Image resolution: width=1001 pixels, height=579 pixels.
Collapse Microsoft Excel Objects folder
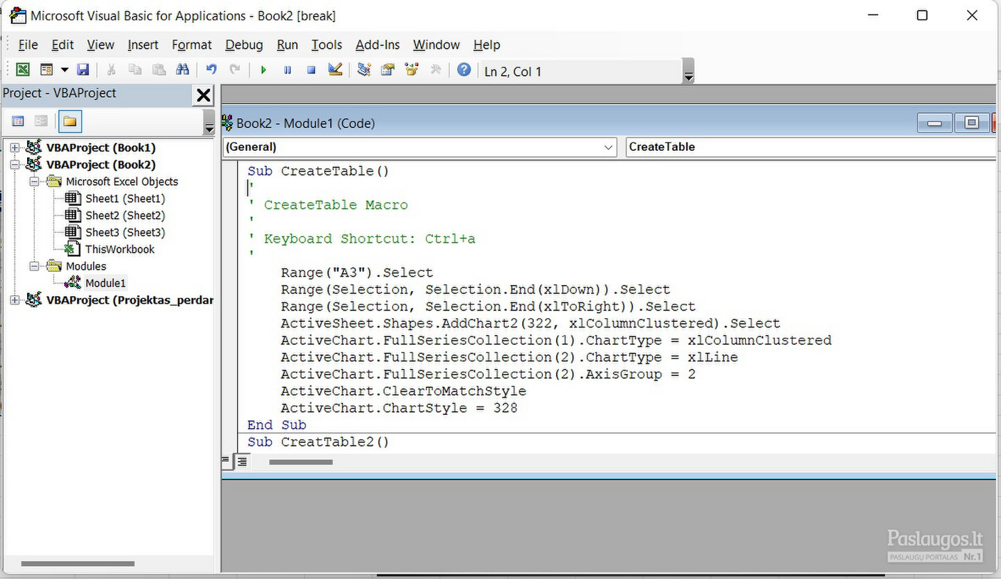[x=33, y=181]
